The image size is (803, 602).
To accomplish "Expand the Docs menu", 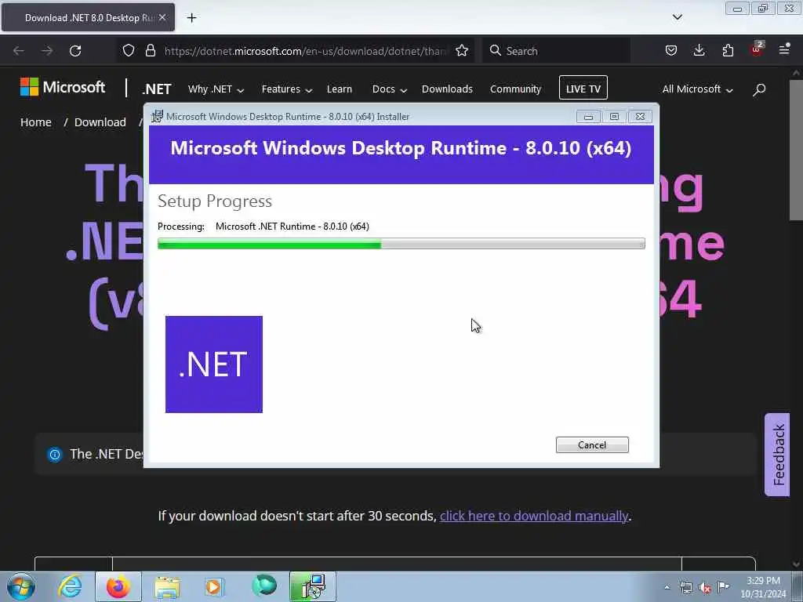I will click(390, 89).
